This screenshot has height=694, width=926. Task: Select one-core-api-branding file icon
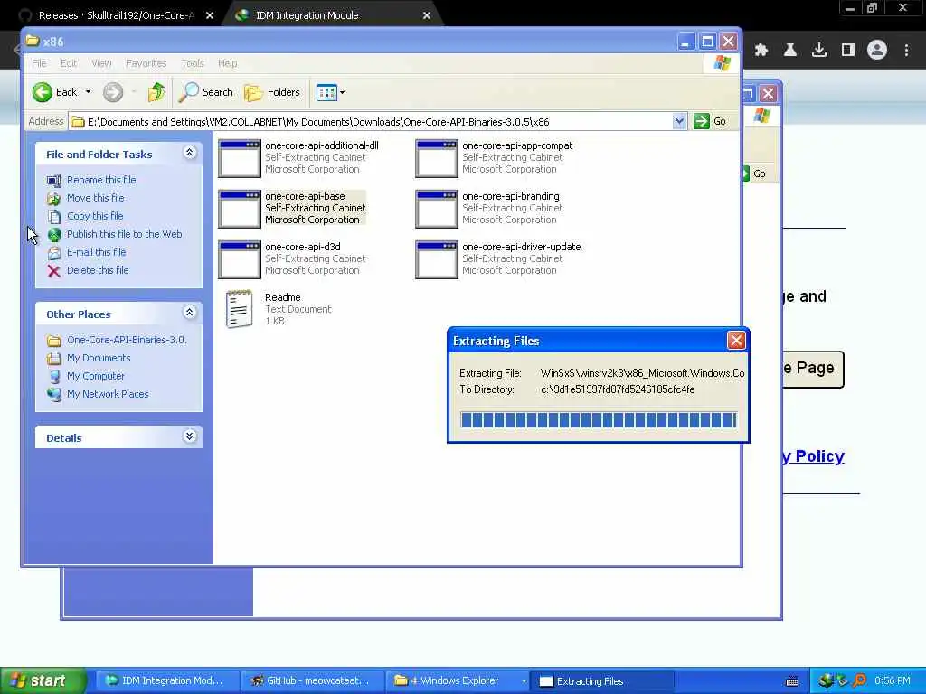pos(437,209)
